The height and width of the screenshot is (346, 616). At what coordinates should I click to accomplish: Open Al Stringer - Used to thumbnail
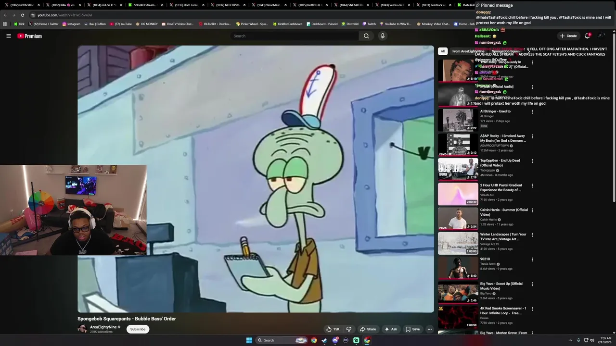tap(458, 120)
